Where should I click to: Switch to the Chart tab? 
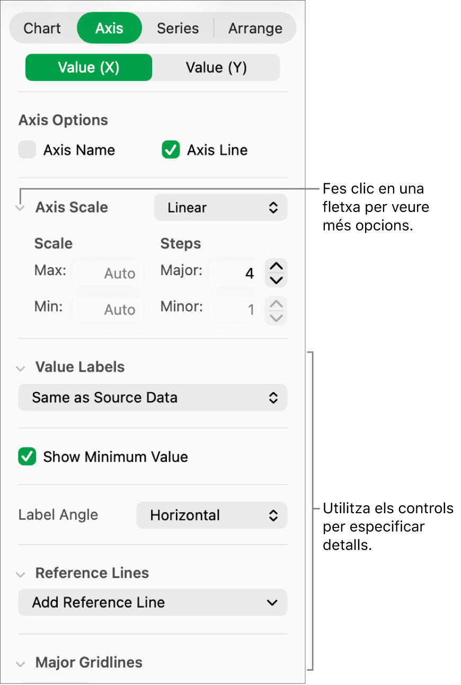pyautogui.click(x=42, y=28)
